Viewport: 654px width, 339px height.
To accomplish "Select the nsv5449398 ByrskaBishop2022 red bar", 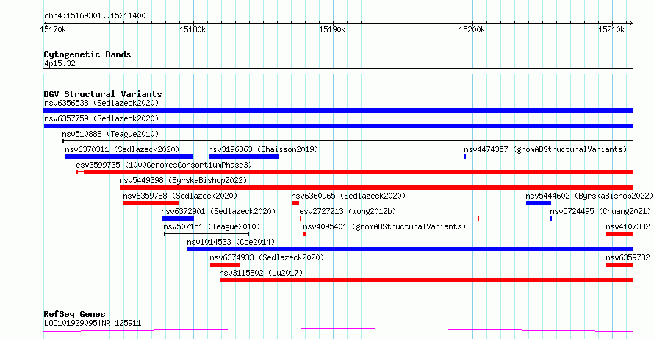I will pyautogui.click(x=377, y=188).
